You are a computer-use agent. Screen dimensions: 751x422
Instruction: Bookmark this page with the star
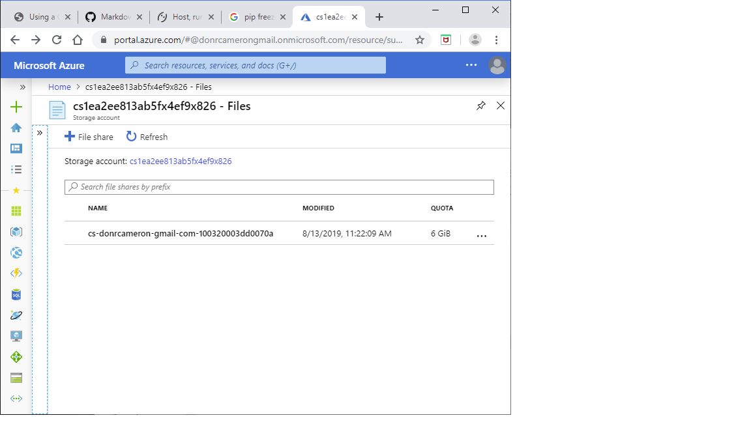420,40
